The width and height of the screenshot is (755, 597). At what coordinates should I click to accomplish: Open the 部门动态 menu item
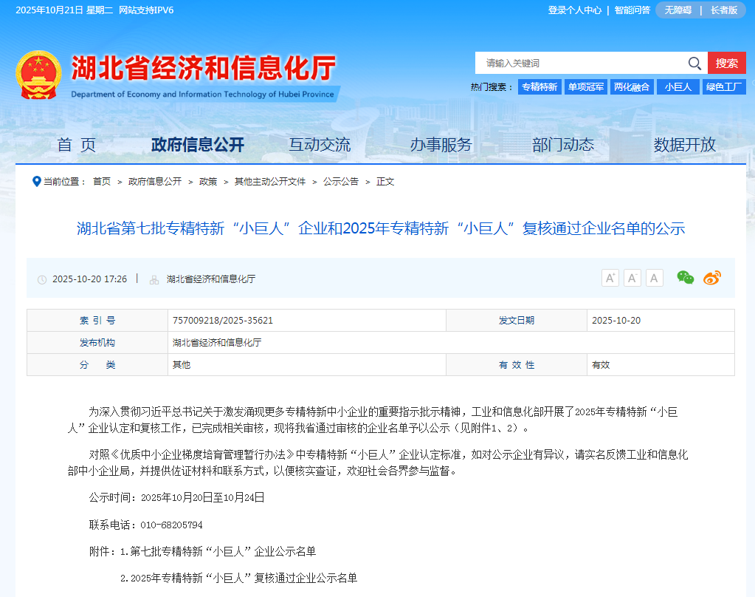coord(562,145)
